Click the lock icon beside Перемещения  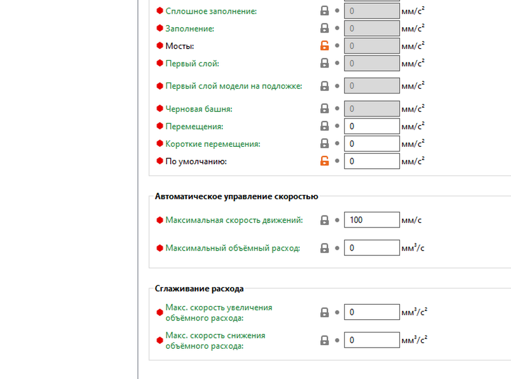coord(324,126)
